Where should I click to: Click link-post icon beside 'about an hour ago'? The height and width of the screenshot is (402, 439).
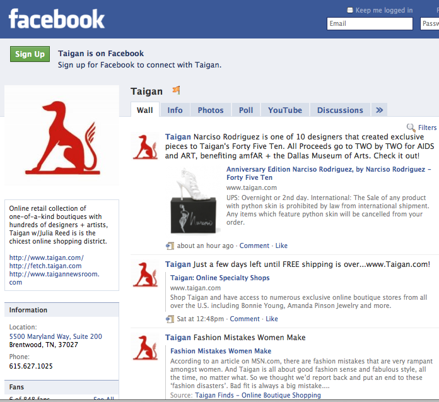tap(170, 245)
